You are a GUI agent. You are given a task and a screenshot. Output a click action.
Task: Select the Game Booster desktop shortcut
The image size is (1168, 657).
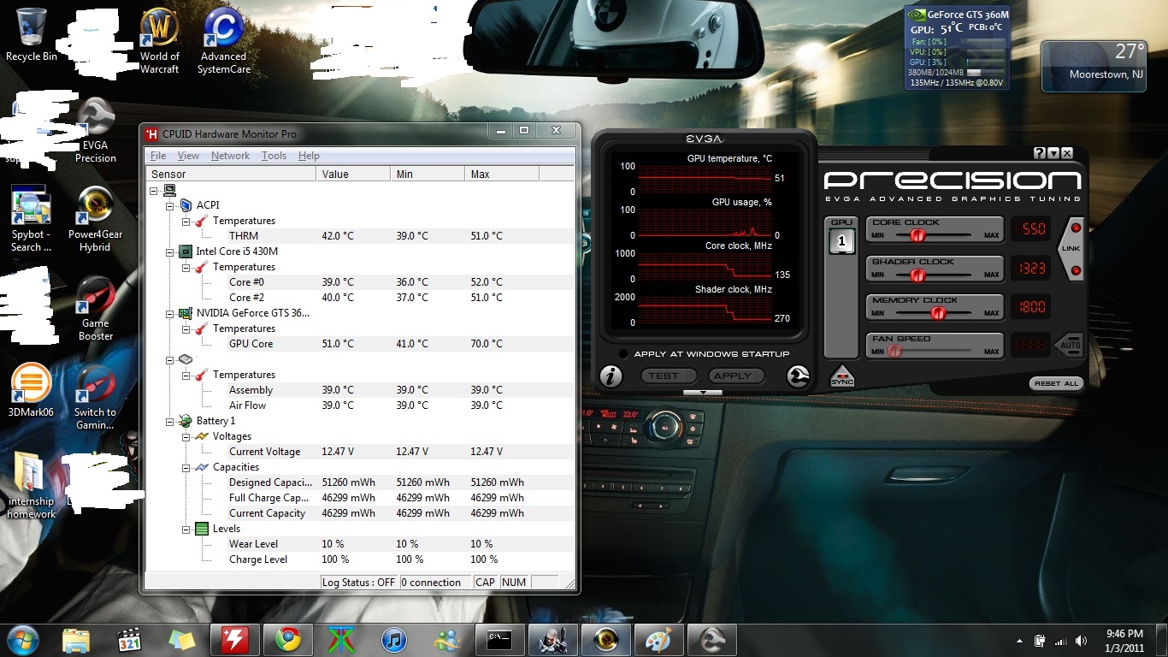(x=95, y=309)
